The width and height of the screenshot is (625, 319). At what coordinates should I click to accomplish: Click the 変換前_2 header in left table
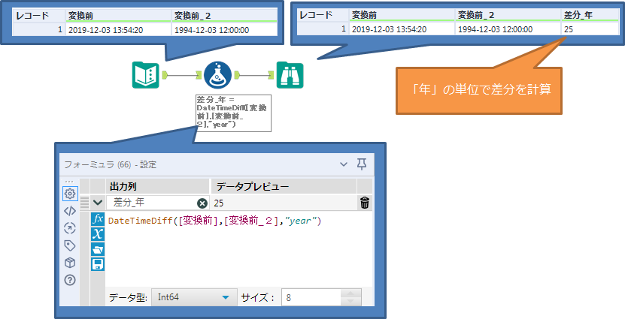click(x=224, y=15)
